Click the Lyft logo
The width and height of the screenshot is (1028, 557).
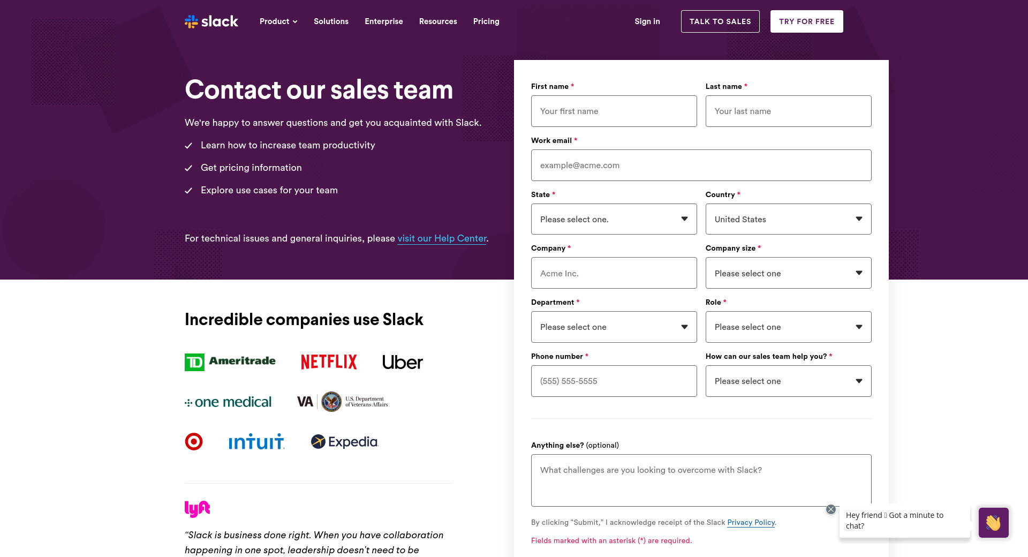(x=197, y=508)
